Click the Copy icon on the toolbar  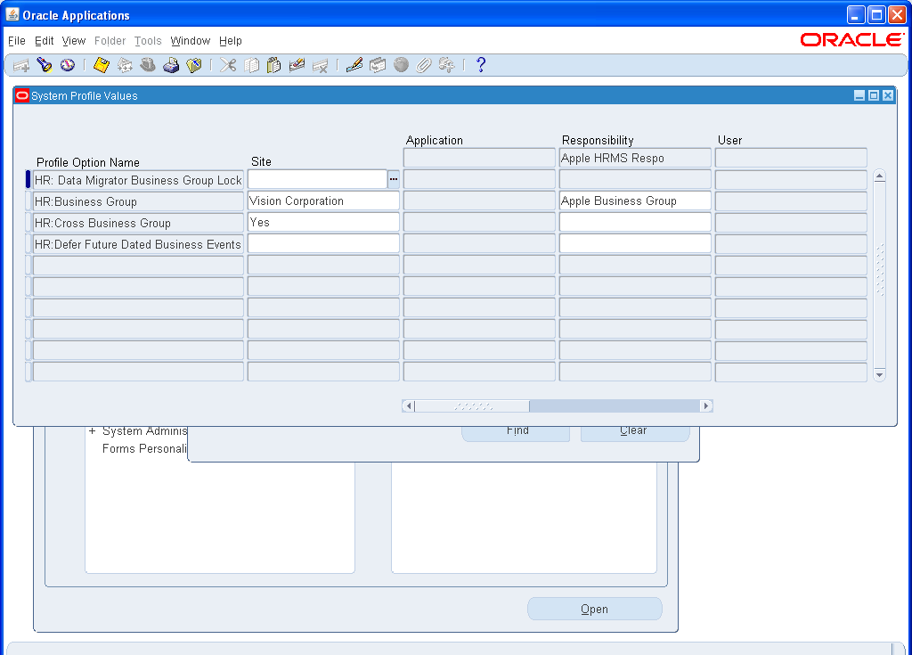(251, 64)
